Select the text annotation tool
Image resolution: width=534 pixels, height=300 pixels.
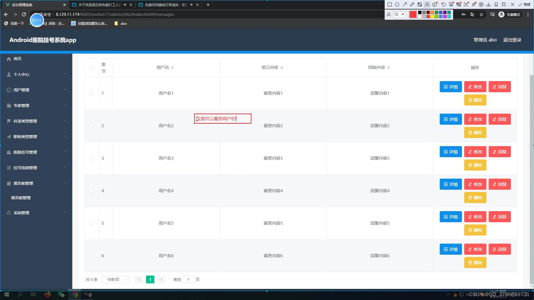(x=427, y=4)
